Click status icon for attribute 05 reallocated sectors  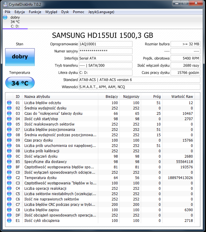(9, 124)
